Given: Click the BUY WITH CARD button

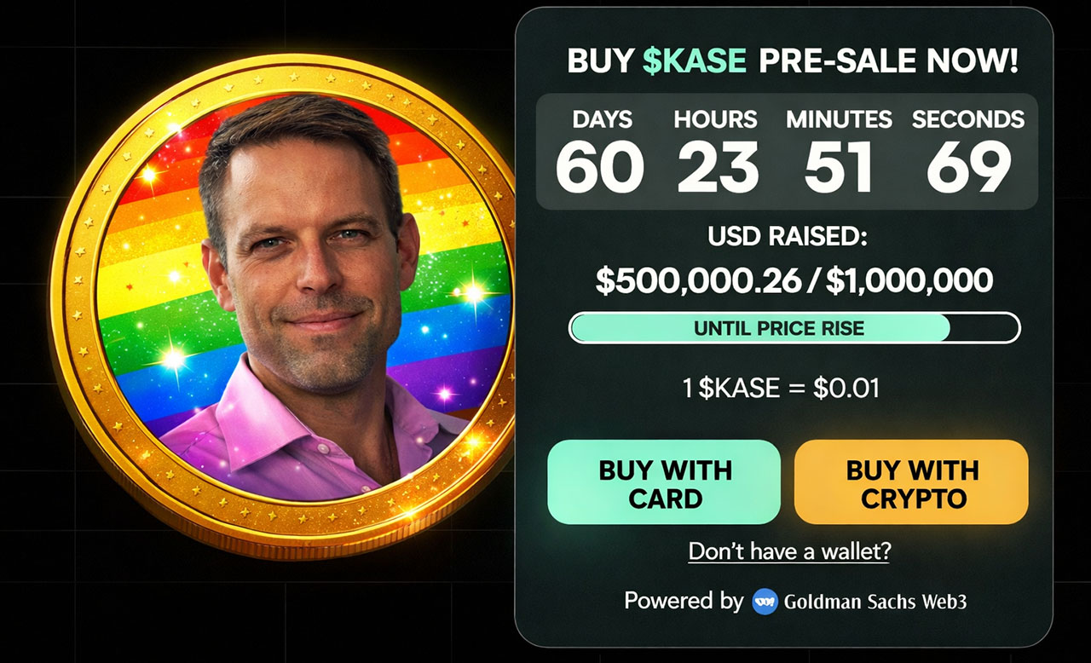Looking at the screenshot, I should pyautogui.click(x=664, y=482).
